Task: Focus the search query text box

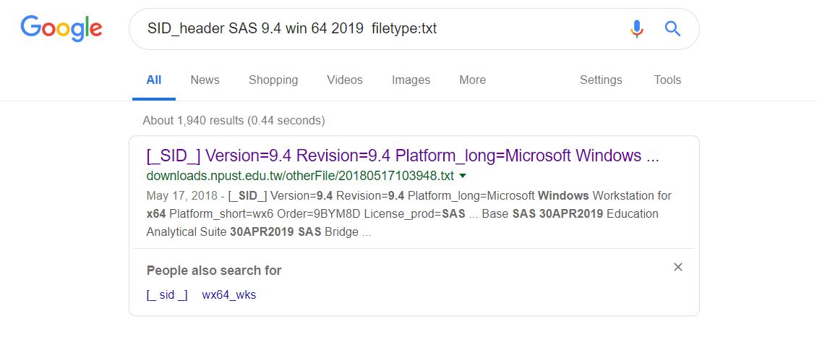Action: (376, 29)
